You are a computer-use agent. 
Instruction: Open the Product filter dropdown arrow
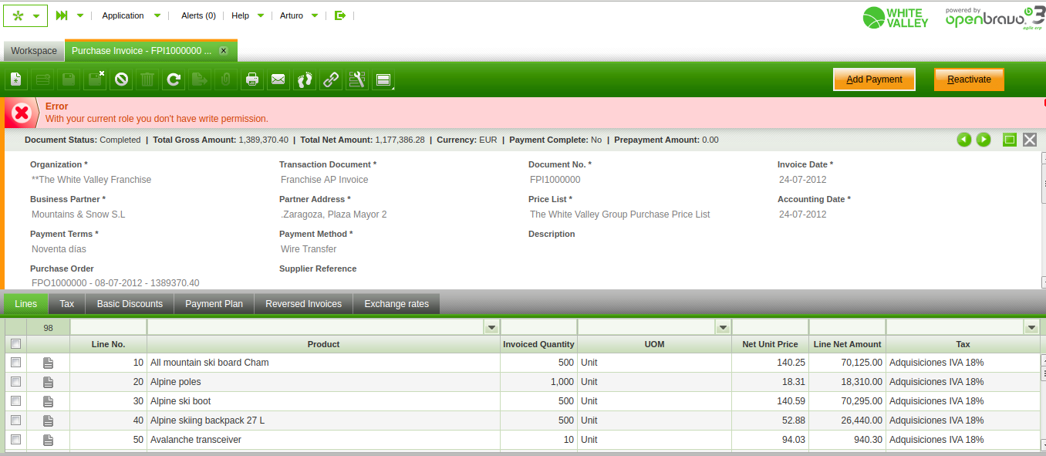coord(491,328)
